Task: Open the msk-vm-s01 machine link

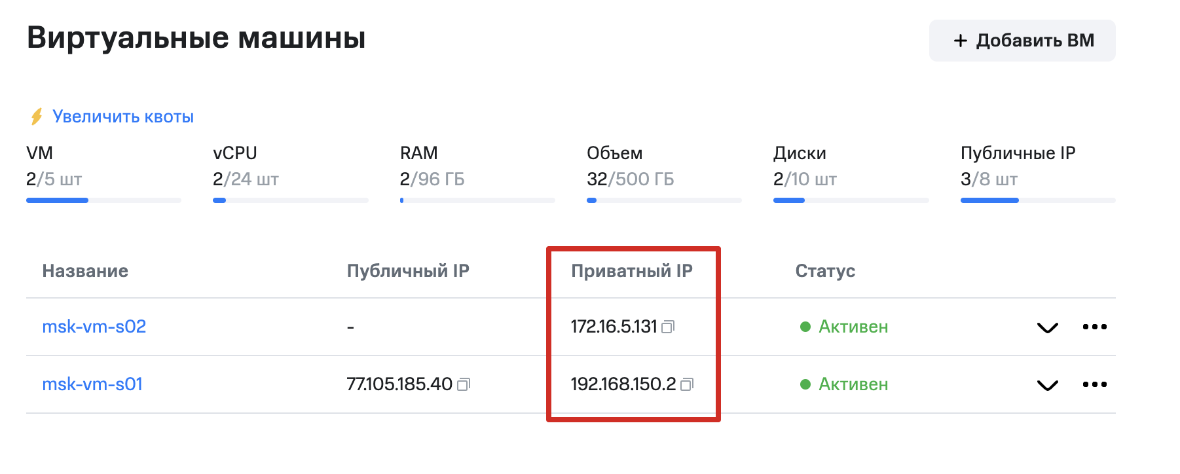Action: pyautogui.click(x=92, y=384)
